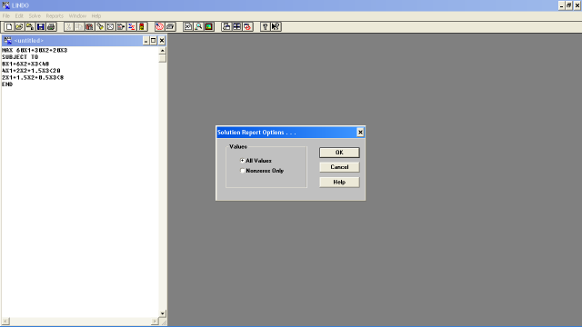Click the Paste clipboard toolbar icon
The image size is (582, 327).
pyautogui.click(x=89, y=26)
